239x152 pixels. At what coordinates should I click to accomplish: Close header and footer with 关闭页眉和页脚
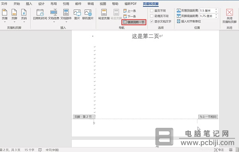229,16
